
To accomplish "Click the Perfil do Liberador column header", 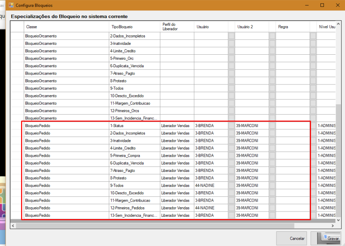I will [177, 27].
